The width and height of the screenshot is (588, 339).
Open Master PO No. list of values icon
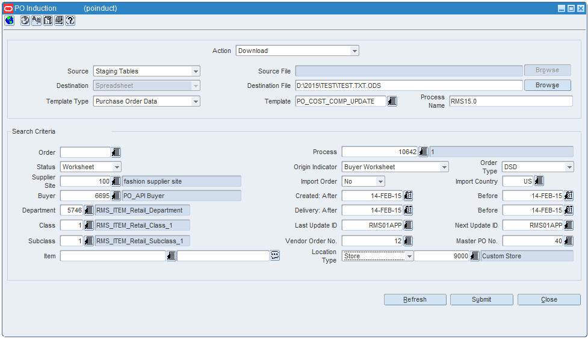point(569,241)
